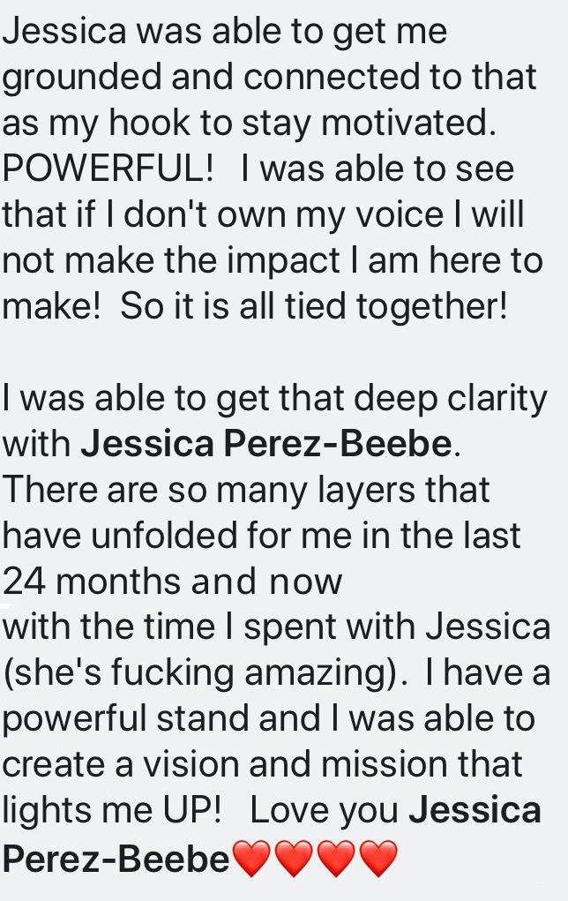Click the last red heart emoji

click(378, 858)
